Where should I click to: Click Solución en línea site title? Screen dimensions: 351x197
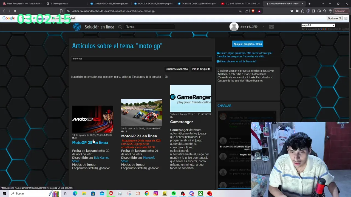tap(100, 27)
